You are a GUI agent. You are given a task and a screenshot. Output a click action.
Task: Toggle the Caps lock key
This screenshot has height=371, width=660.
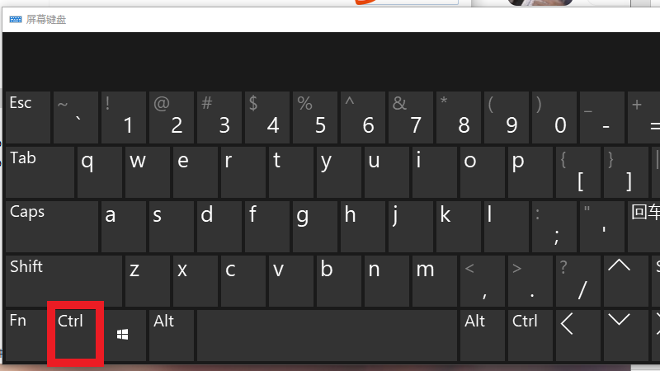(52, 226)
